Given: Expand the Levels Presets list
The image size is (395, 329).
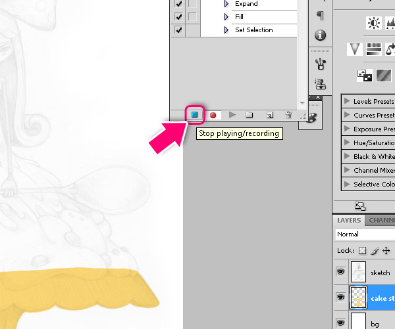Looking at the screenshot, I should (347, 101).
